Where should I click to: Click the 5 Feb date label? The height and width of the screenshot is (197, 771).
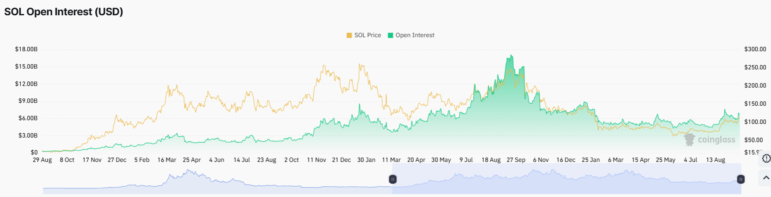click(142, 160)
